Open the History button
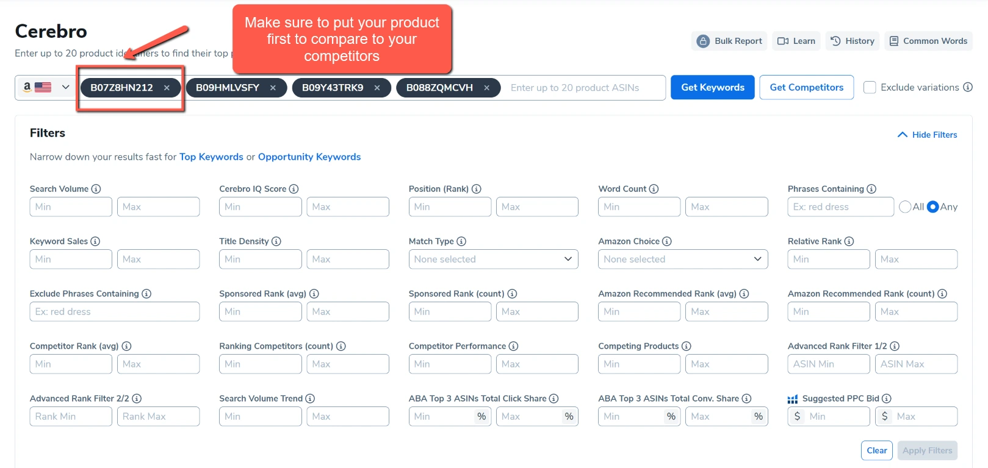 point(853,41)
